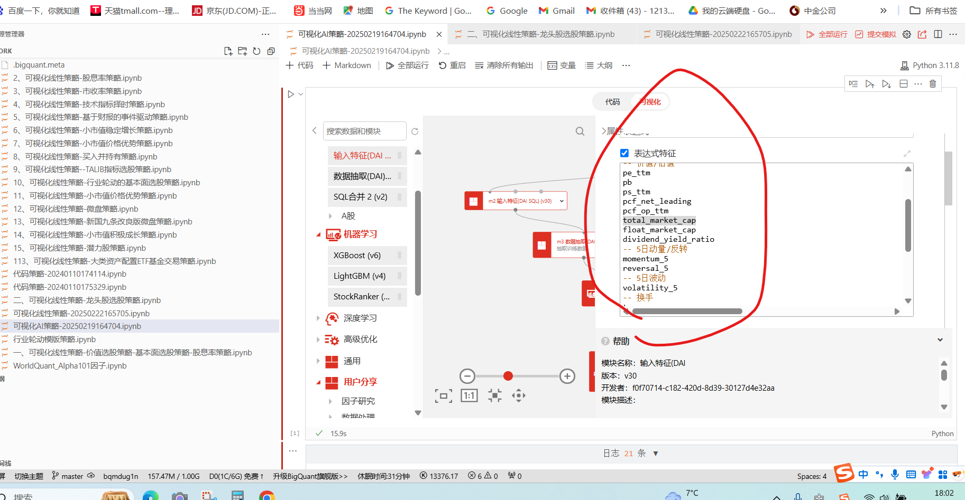Toggle the 表达式特征 checkbox
Screen dimensions: 965x500
624,153
